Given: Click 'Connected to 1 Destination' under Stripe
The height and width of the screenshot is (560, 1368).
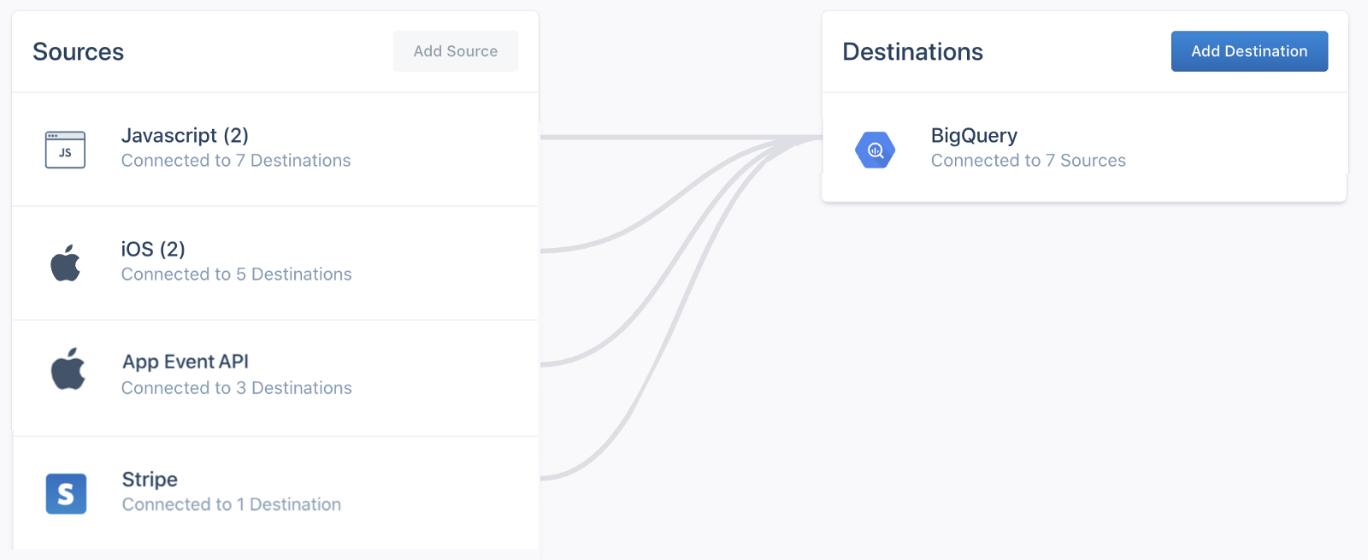Looking at the screenshot, I should click(x=232, y=504).
